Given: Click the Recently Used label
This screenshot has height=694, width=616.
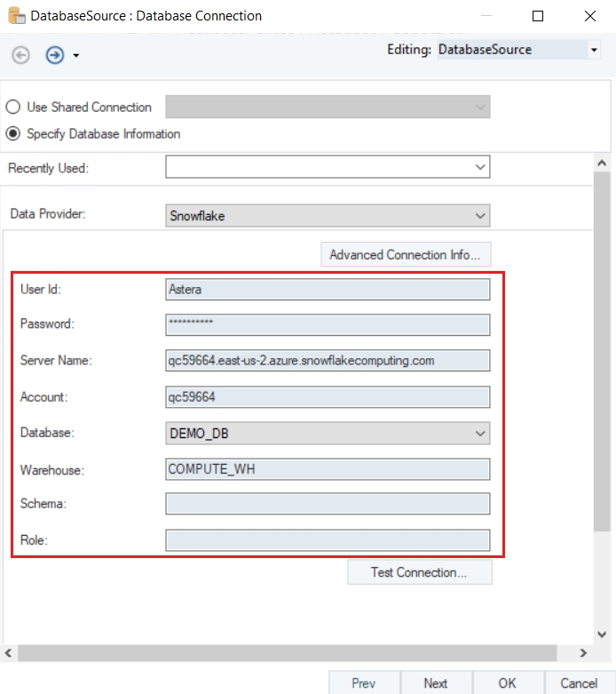Looking at the screenshot, I should click(x=49, y=168).
